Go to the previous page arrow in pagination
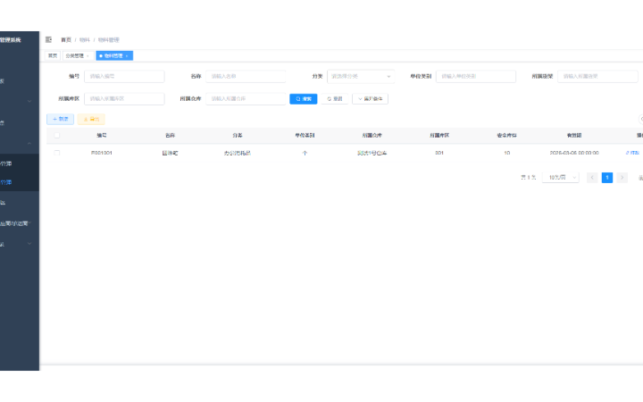 [x=592, y=178]
